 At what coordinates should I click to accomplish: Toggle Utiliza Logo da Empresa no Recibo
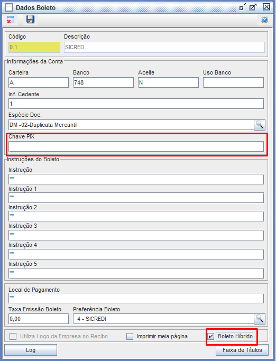(13, 337)
